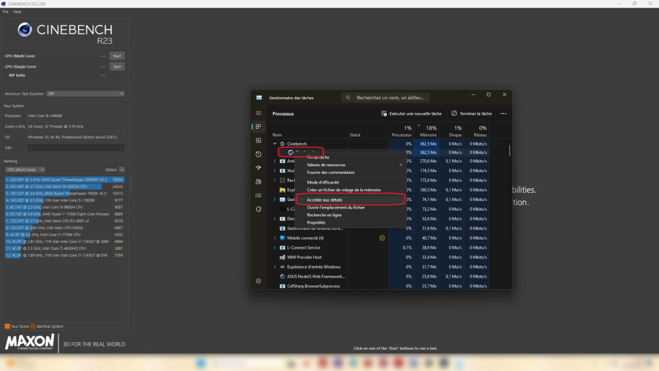
Task: Click the ASUS NodeJS Web Framework process icon
Action: pyautogui.click(x=283, y=277)
